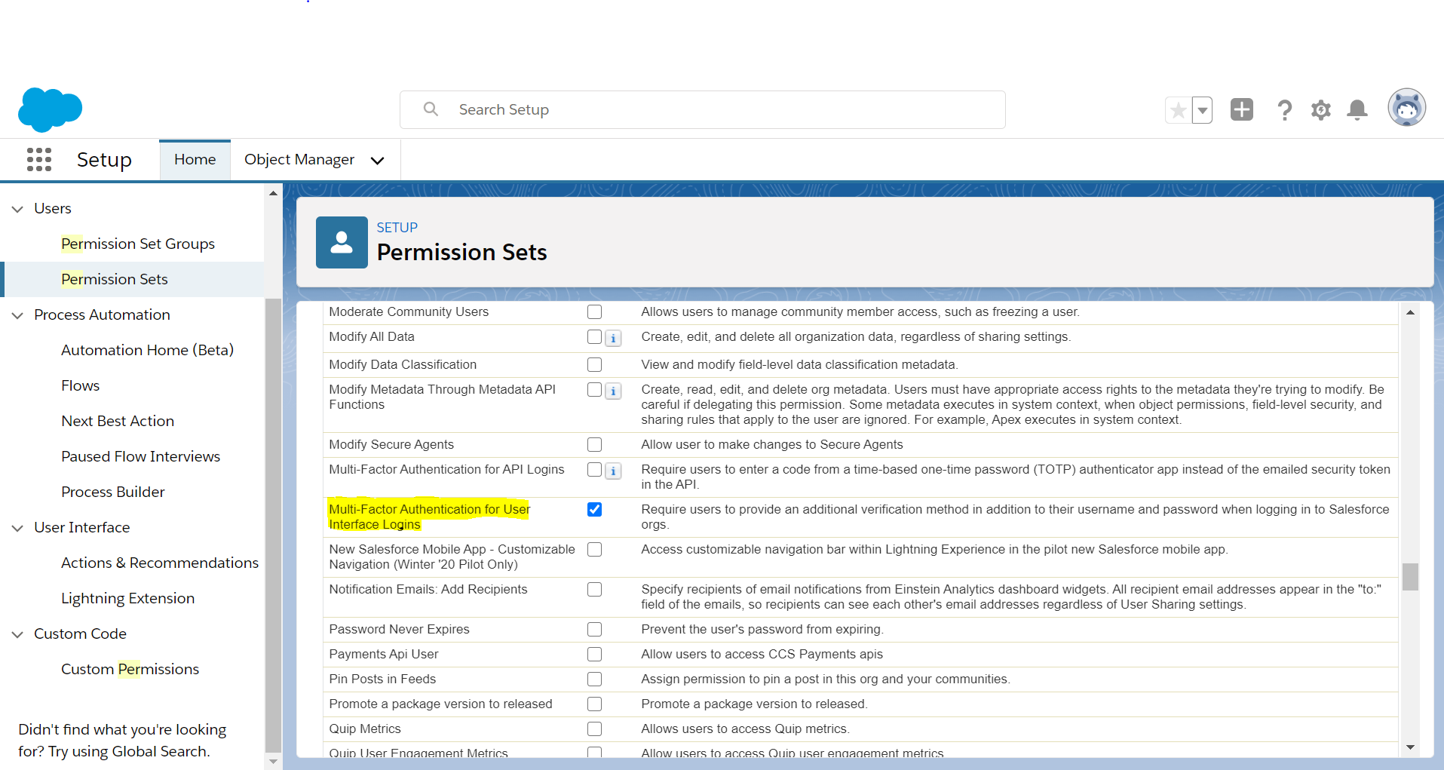Viewport: 1444px width, 770px height.
Task: Open Setup notifications via the bell icon
Action: coord(1357,109)
